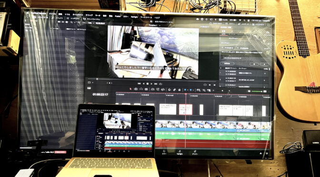The height and width of the screenshot is (177, 320).
Task: Toggle the snapping magnet icon
Action: (x=170, y=90)
